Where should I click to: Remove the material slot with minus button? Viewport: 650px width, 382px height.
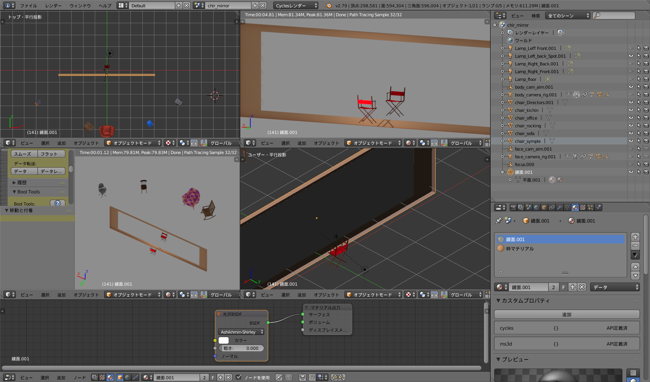[635, 246]
